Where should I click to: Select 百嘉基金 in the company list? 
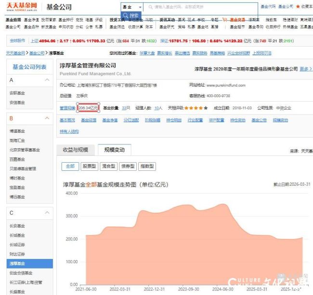[x=17, y=159]
